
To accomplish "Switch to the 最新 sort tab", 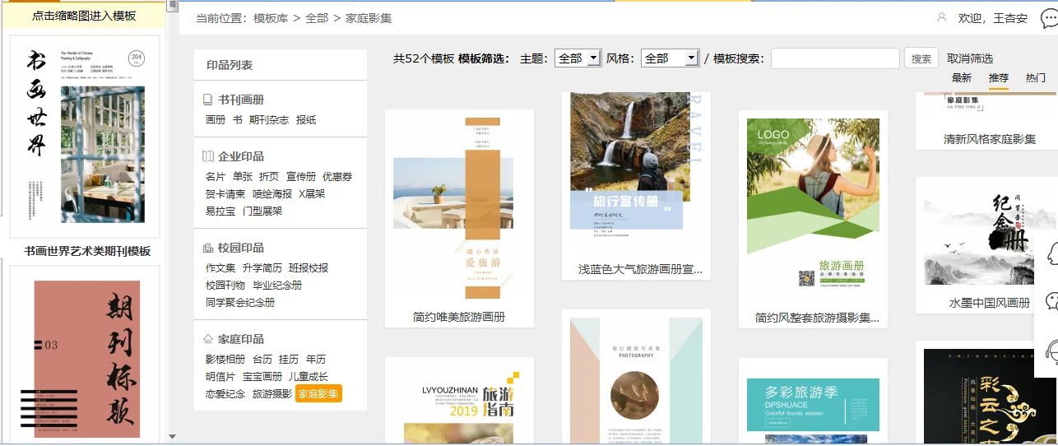I will pyautogui.click(x=961, y=78).
